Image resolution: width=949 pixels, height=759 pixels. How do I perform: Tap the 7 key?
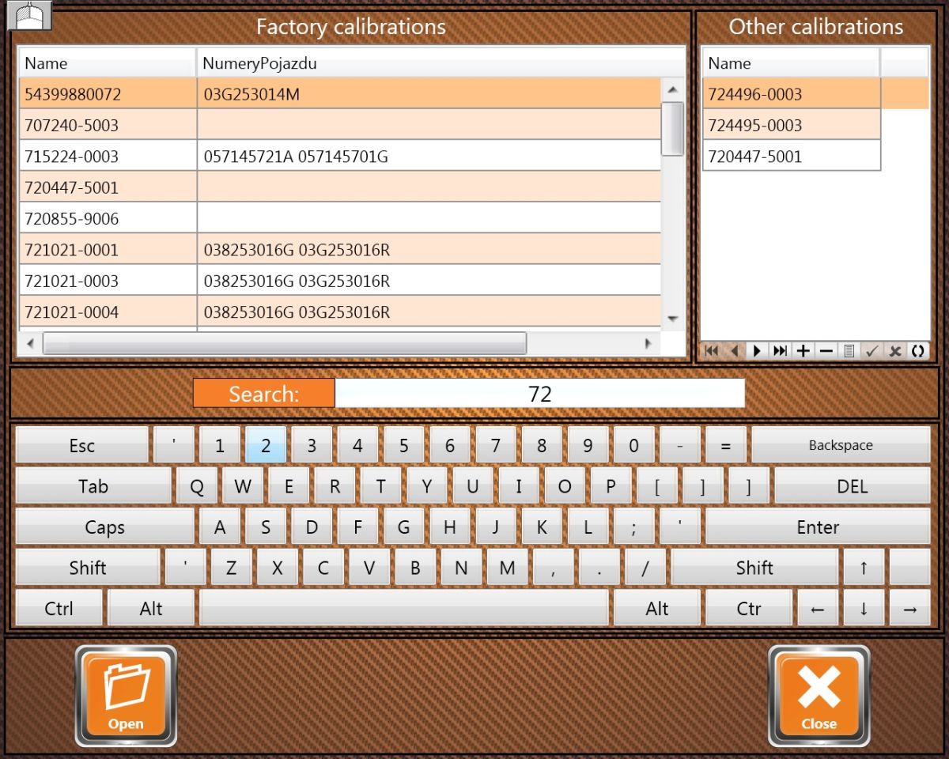496,445
